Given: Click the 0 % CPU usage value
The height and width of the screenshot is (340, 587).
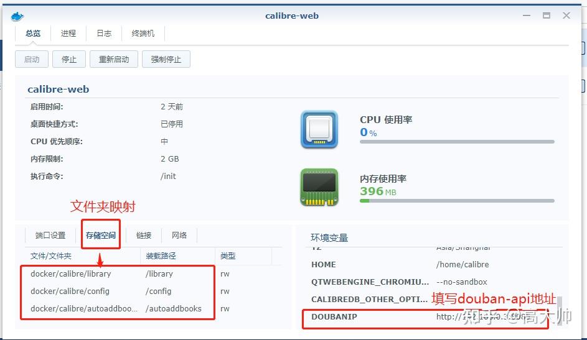Looking at the screenshot, I should [x=369, y=132].
